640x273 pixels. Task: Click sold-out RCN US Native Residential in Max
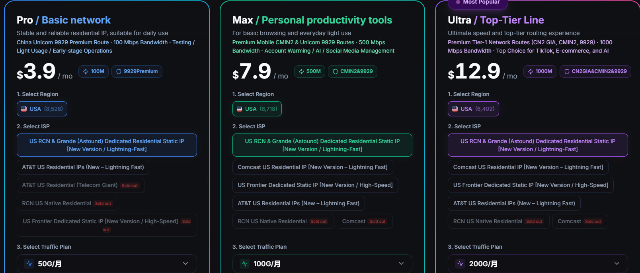tap(283, 221)
